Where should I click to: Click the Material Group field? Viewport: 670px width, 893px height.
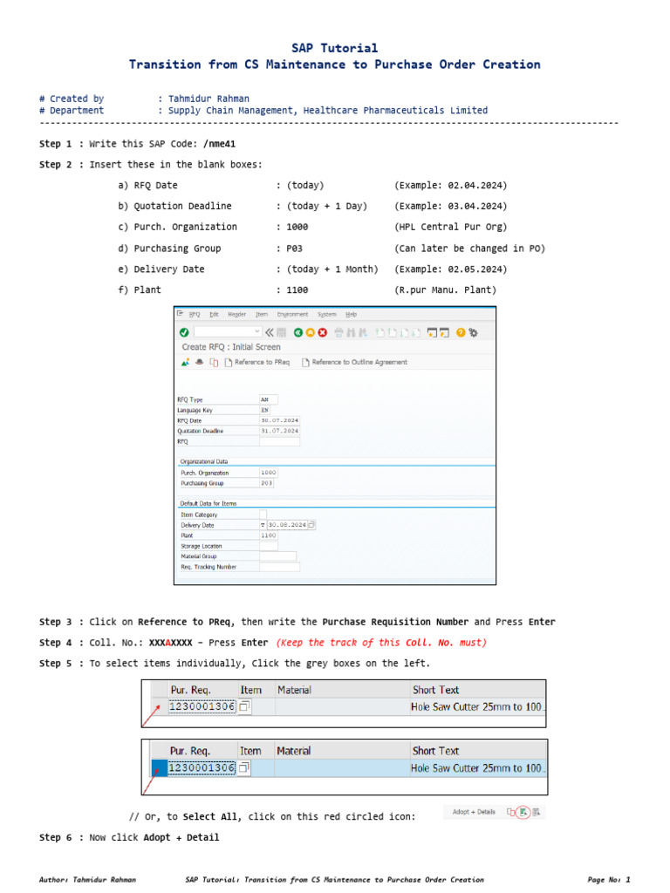point(278,556)
